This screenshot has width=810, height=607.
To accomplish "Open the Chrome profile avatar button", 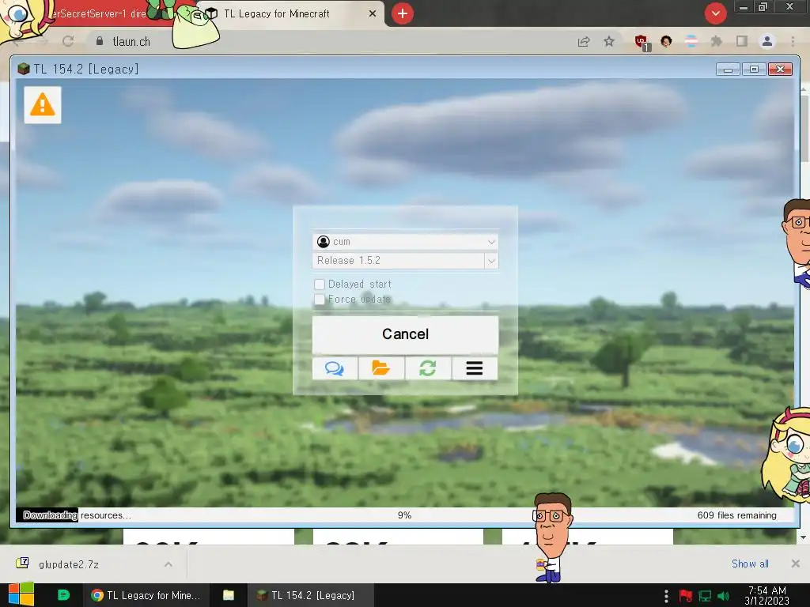I will click(767, 41).
